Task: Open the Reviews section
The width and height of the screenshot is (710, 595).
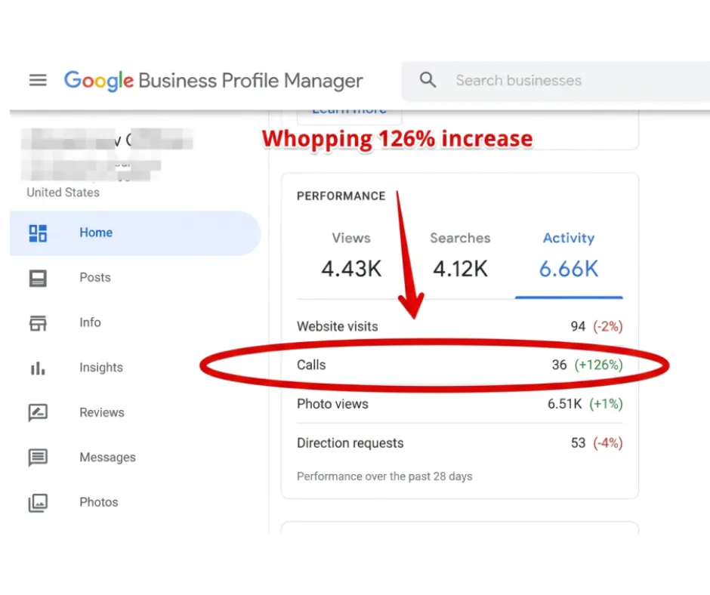Action: 102,412
